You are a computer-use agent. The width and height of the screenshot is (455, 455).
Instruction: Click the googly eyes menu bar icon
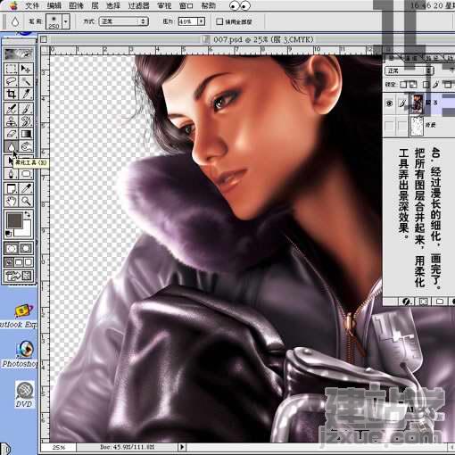click(240, 5)
